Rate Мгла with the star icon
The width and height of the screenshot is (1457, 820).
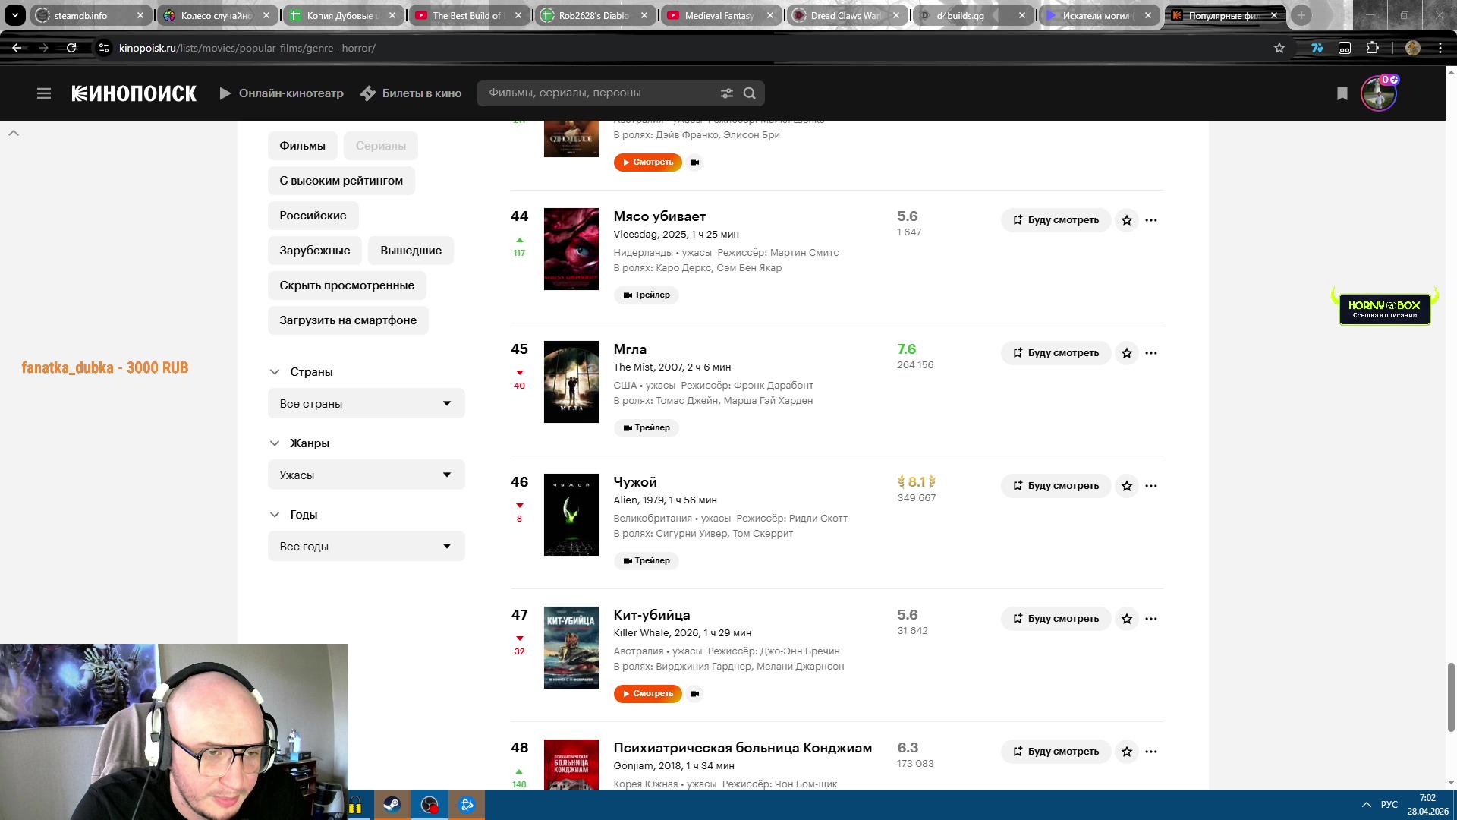[x=1127, y=353]
